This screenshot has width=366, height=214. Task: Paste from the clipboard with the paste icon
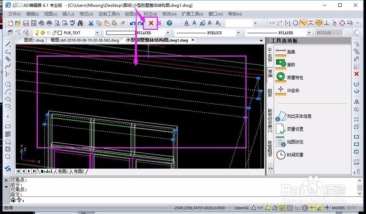(x=107, y=23)
